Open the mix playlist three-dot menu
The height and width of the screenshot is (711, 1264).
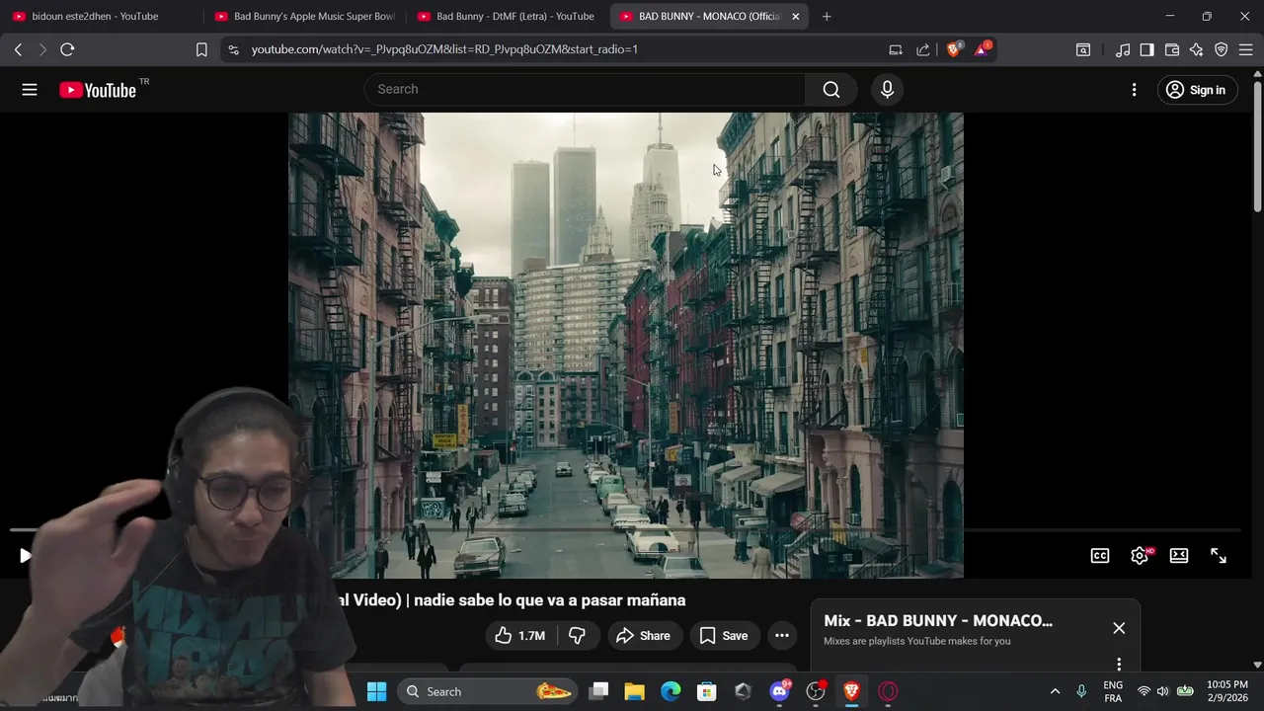pos(1119,665)
